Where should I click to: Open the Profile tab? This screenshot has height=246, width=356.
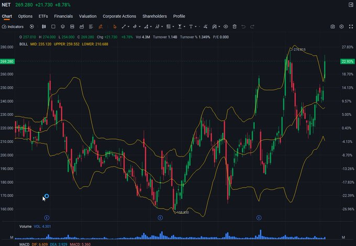[x=179, y=16]
